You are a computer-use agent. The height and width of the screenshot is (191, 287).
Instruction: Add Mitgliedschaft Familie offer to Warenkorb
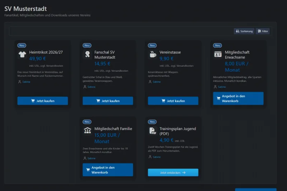pyautogui.click(x=108, y=170)
